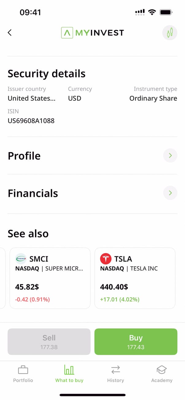This screenshot has height=400, width=185.
Task: Tap the MyInvest logo
Action: click(92, 33)
